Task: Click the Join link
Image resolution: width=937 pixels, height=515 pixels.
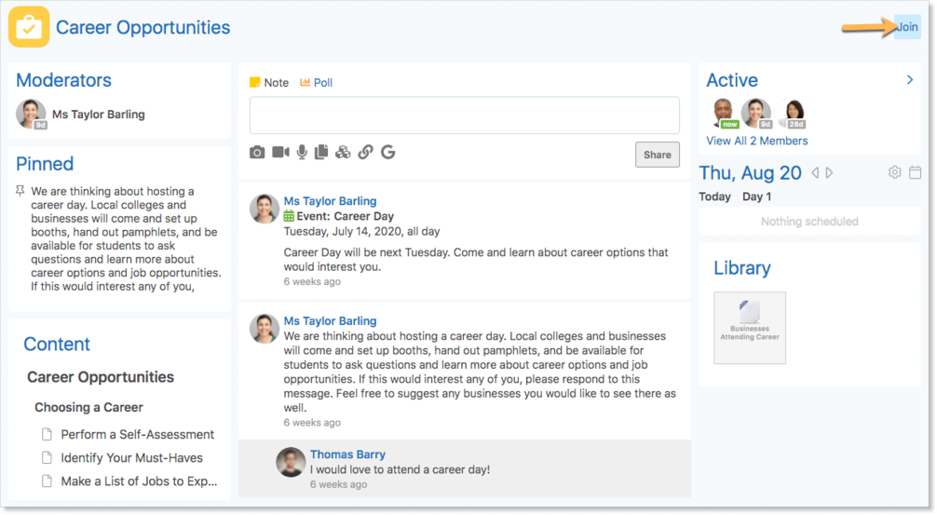Action: (907, 27)
